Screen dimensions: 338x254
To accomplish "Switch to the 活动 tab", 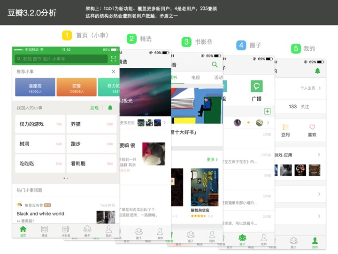I will 218,77.
